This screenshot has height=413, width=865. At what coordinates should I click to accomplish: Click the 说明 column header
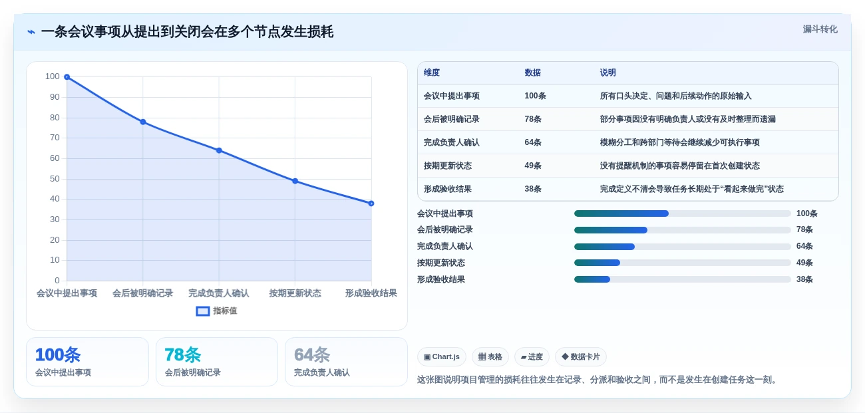pyautogui.click(x=608, y=73)
